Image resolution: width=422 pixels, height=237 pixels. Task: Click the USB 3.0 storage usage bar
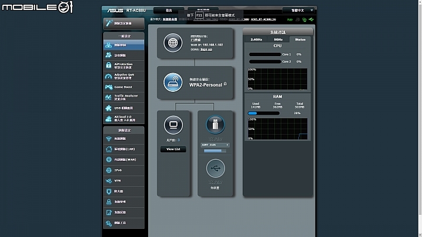[215, 151]
